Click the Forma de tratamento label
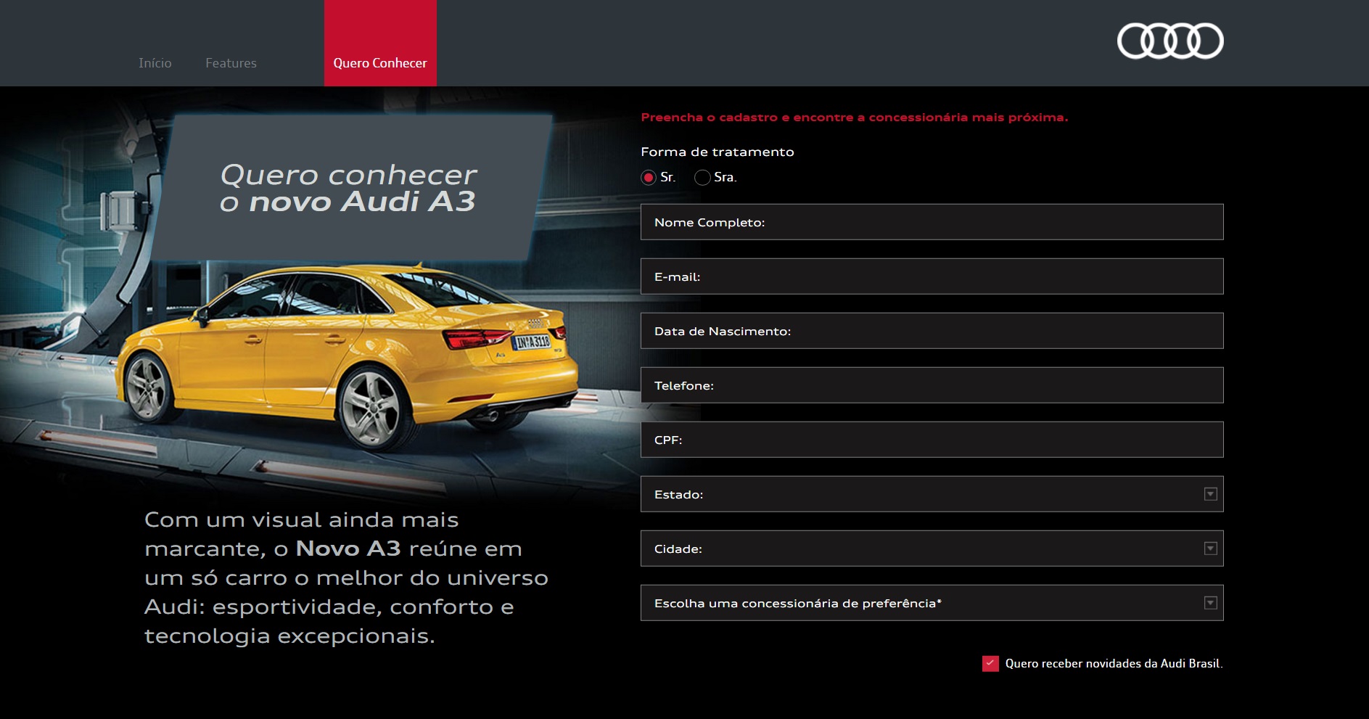1369x719 pixels. point(717,152)
